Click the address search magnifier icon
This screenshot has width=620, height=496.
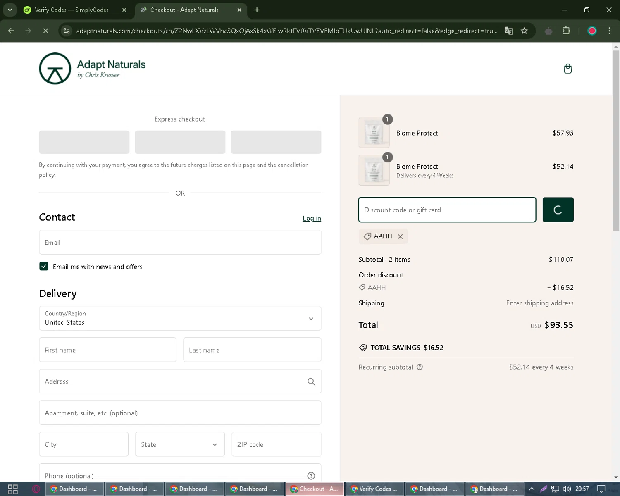(x=311, y=382)
